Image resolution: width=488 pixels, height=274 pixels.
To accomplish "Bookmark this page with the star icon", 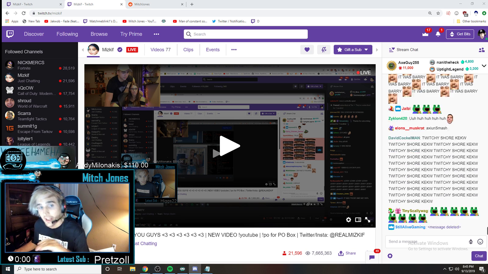I will [x=438, y=13].
